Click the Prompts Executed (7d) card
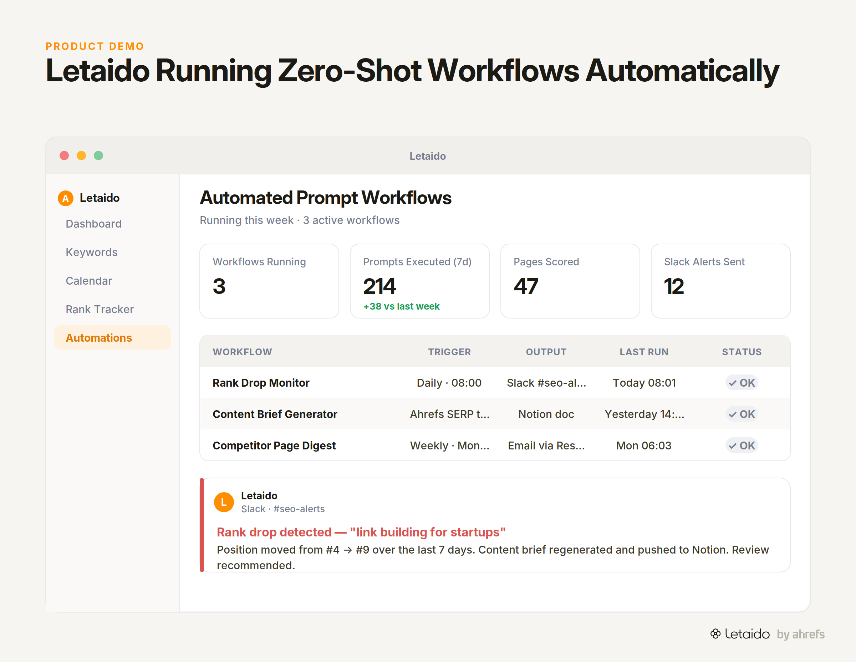The width and height of the screenshot is (856, 662). click(420, 281)
